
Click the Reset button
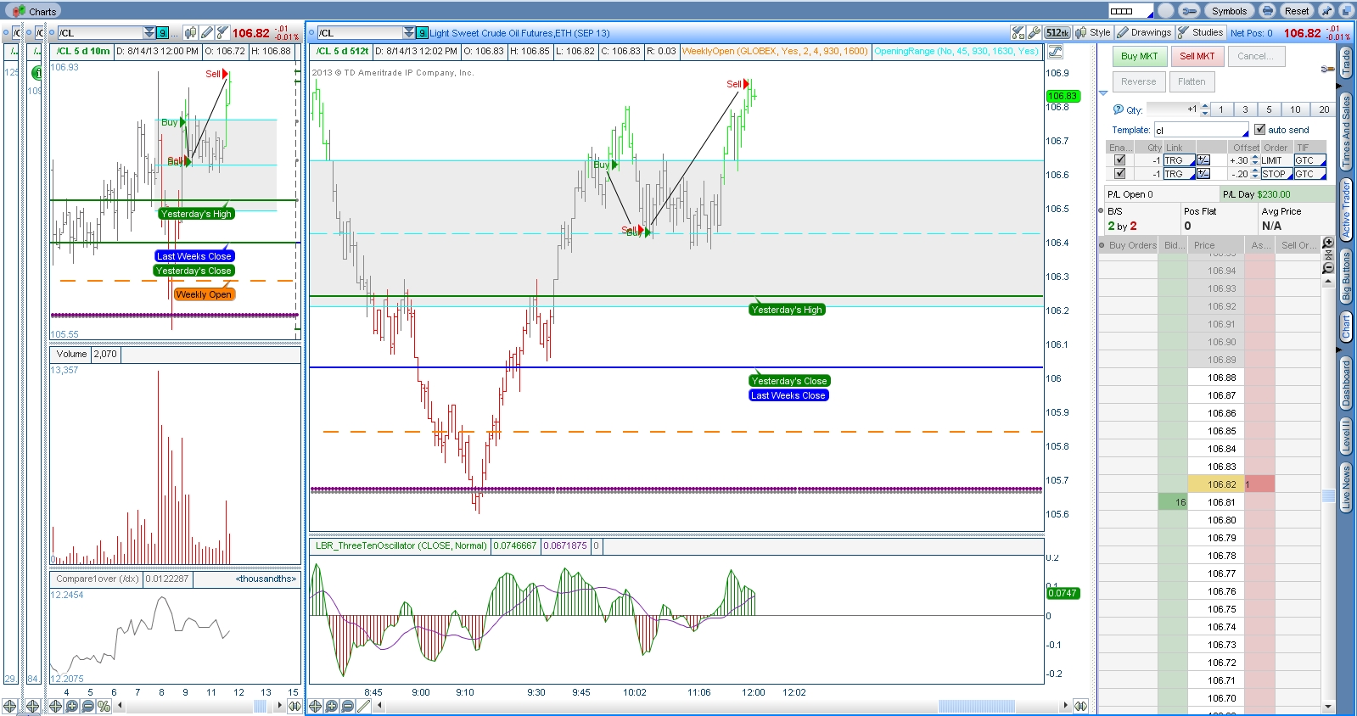(x=1296, y=11)
